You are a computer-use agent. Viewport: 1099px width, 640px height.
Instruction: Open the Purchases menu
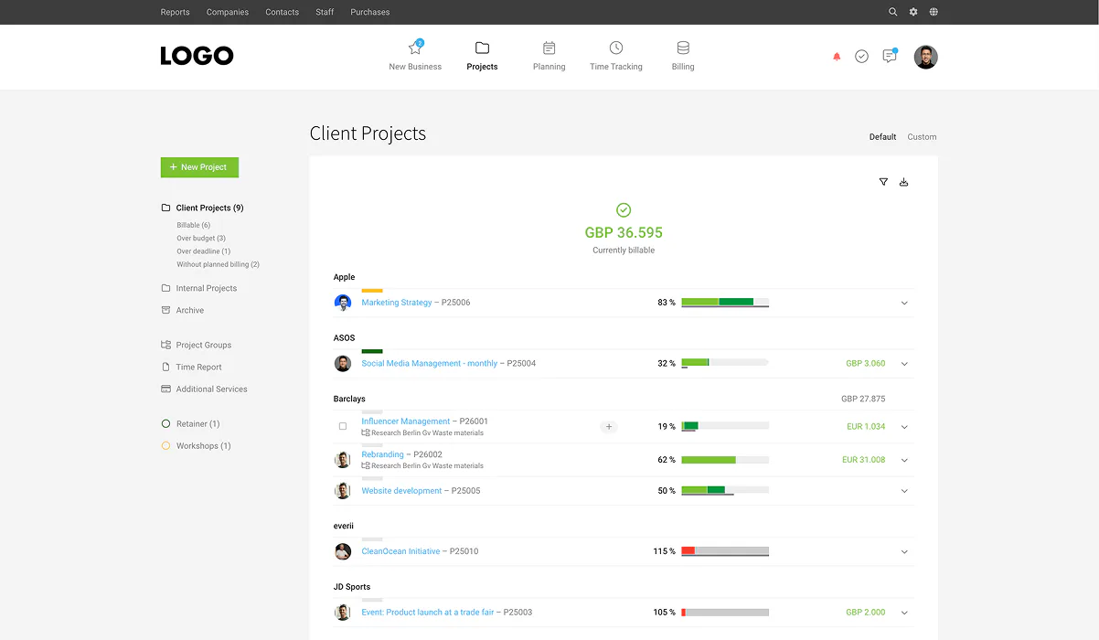(x=370, y=12)
